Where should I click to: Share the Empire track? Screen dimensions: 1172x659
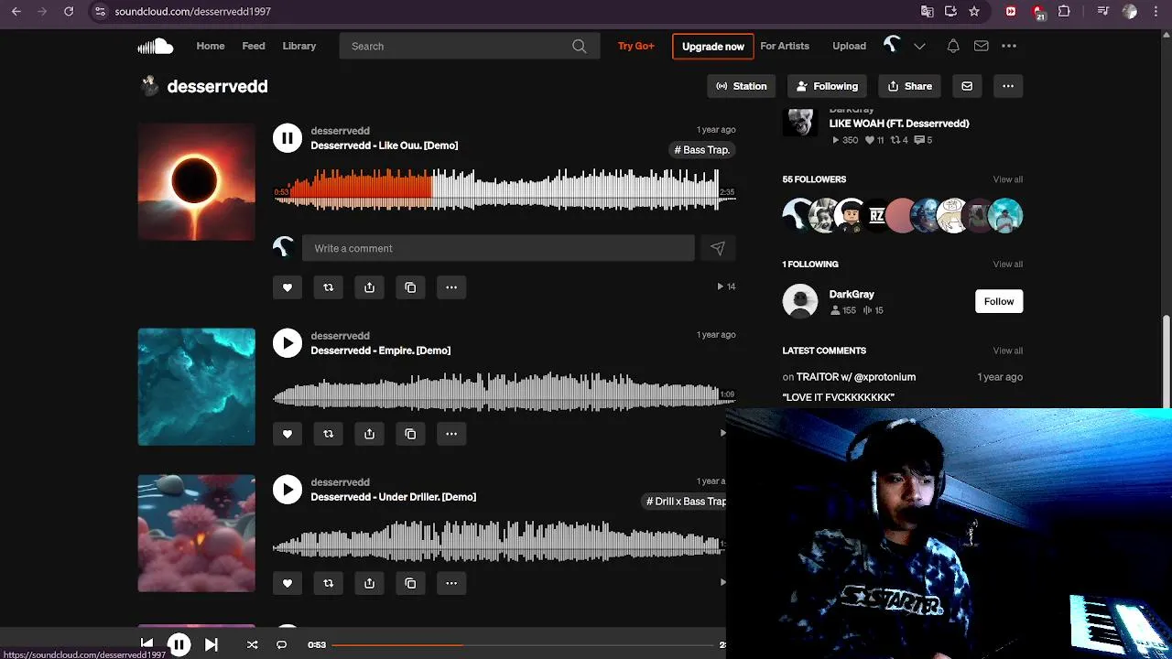369,434
